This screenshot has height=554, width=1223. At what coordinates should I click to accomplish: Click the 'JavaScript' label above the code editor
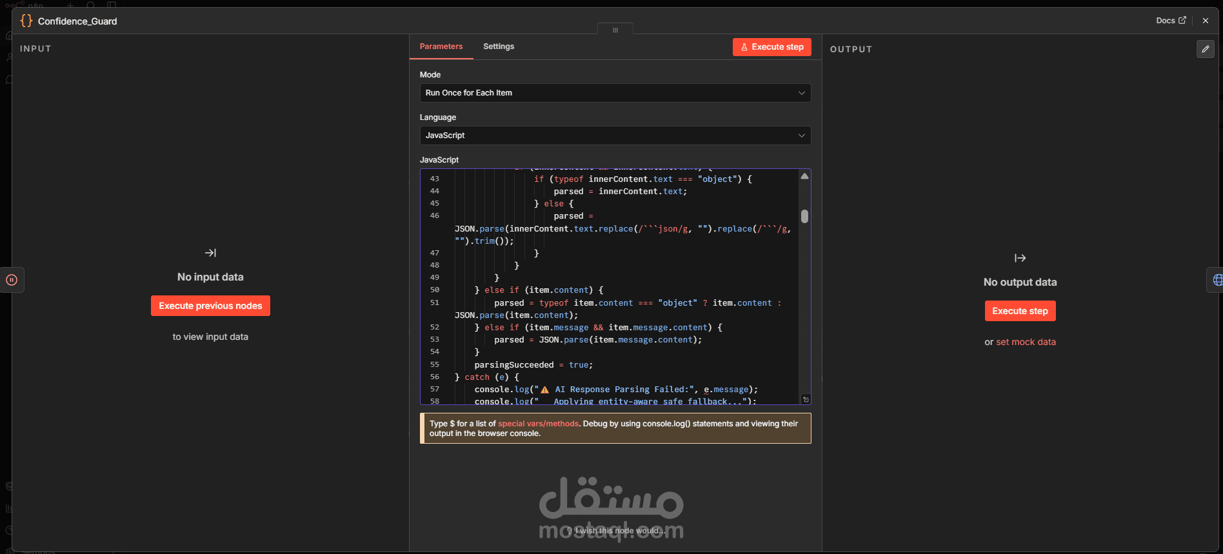click(439, 160)
